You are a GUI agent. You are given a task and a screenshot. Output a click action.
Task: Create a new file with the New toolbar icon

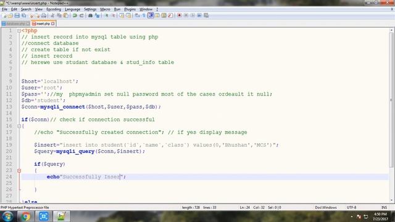pyautogui.click(x=4, y=15)
